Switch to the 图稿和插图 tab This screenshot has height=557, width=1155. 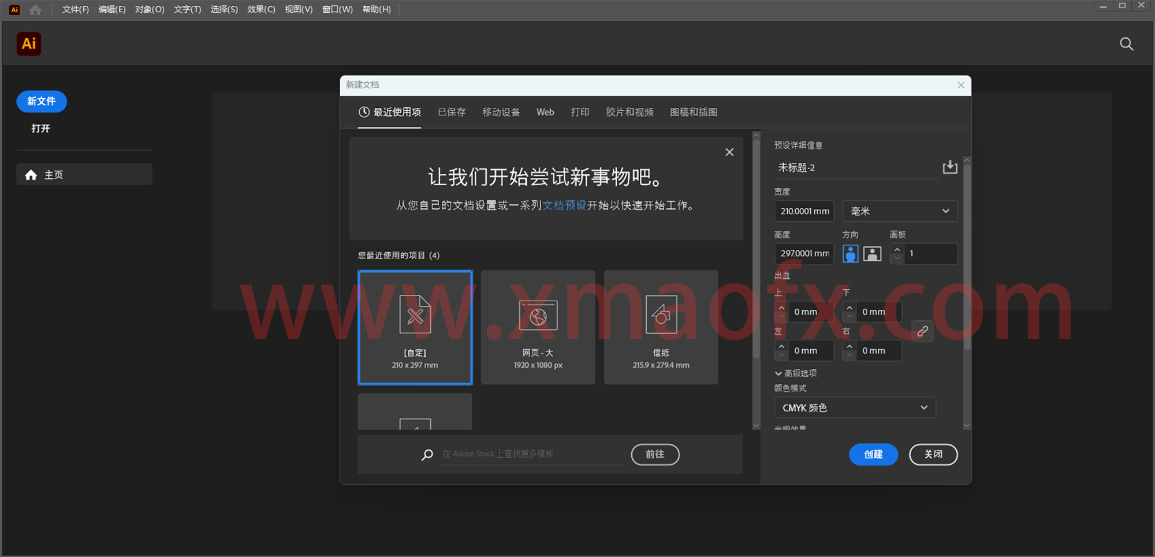694,112
